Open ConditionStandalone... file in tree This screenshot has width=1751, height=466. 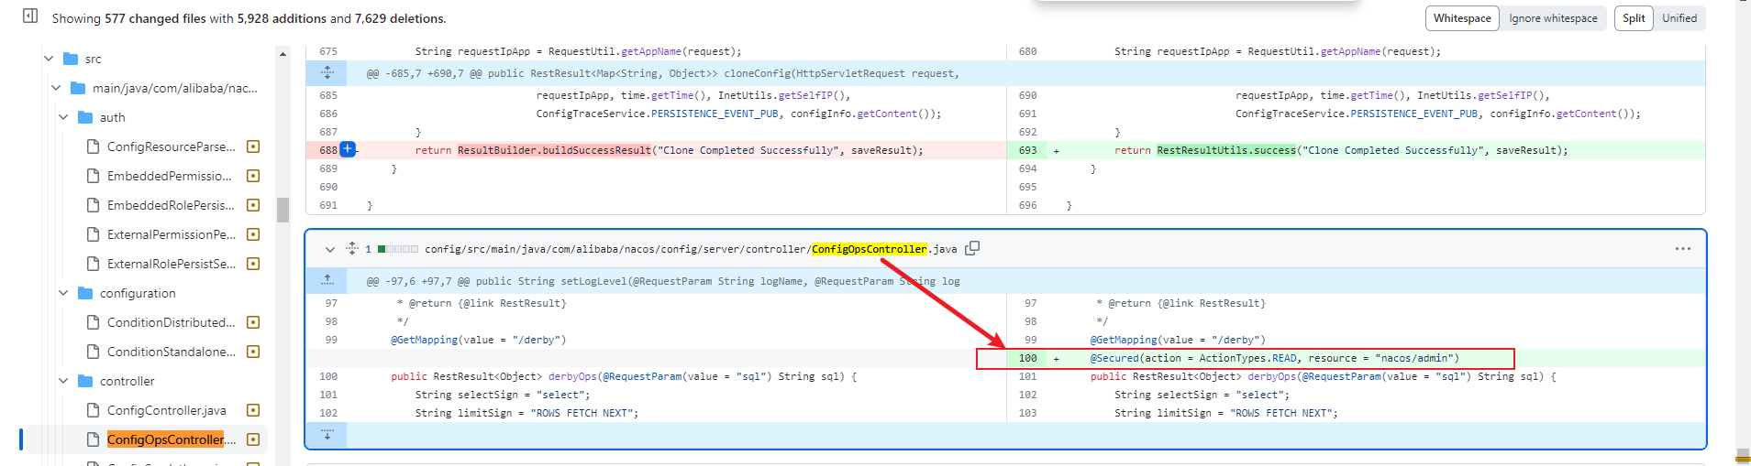172,352
